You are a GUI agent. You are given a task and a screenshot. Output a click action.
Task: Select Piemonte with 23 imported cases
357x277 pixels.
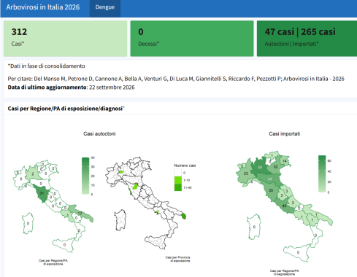point(246,173)
